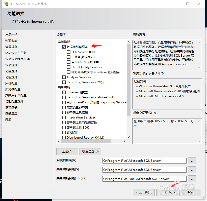
Task: Select 准备安装 step in sidebar
Action: coord(11,107)
